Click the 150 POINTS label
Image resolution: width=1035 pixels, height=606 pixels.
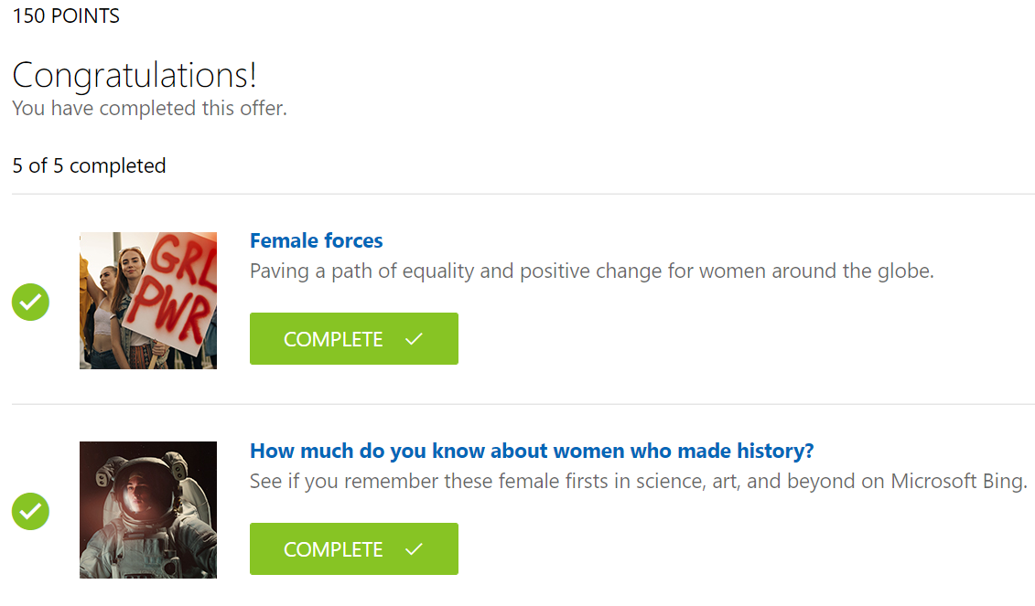pos(66,16)
